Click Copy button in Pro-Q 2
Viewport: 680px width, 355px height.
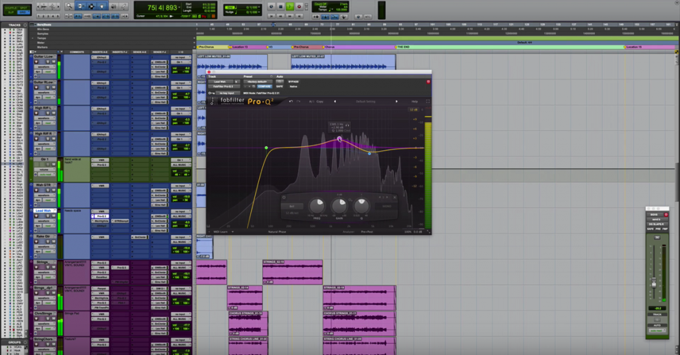(x=319, y=101)
